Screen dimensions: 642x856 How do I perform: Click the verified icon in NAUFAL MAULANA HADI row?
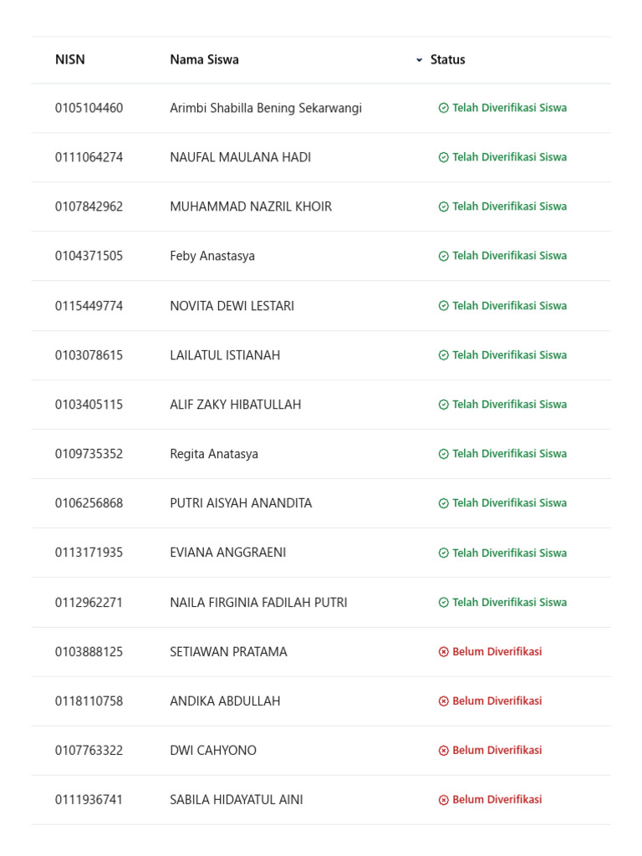tap(443, 158)
